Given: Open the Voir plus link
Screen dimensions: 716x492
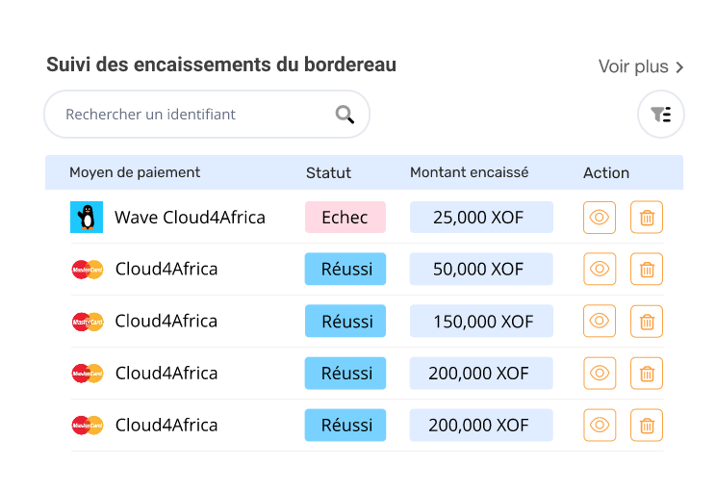Looking at the screenshot, I should click(x=633, y=67).
